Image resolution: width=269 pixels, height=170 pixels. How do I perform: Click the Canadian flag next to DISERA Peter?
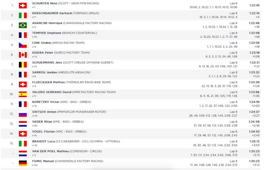[x=23, y=55]
